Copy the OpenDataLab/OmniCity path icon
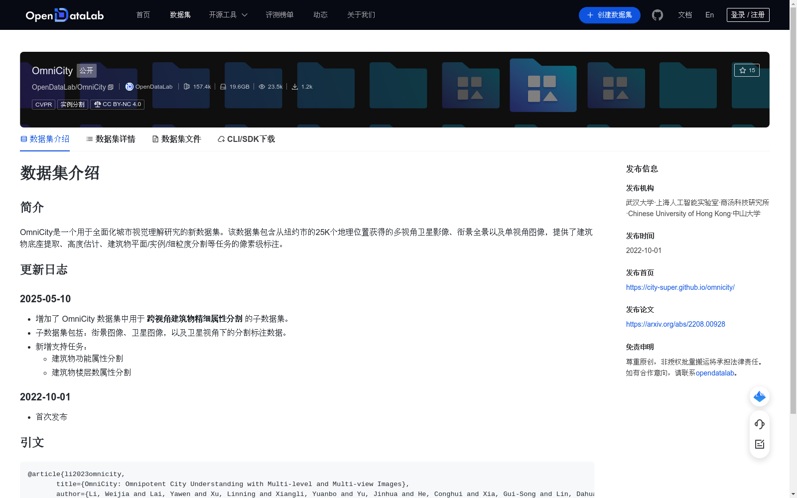The image size is (797, 498). point(111,87)
